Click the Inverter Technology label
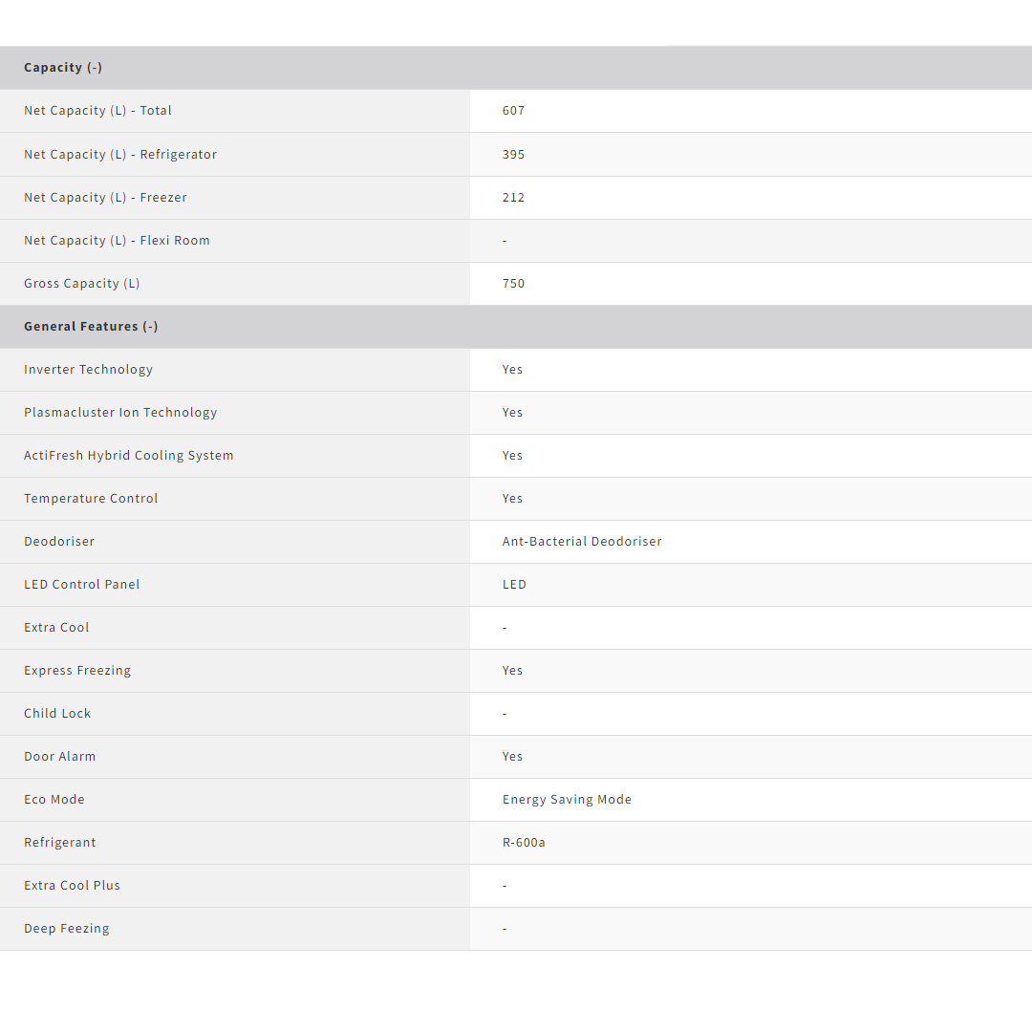Screen dimensions: 1032x1032 pos(88,370)
